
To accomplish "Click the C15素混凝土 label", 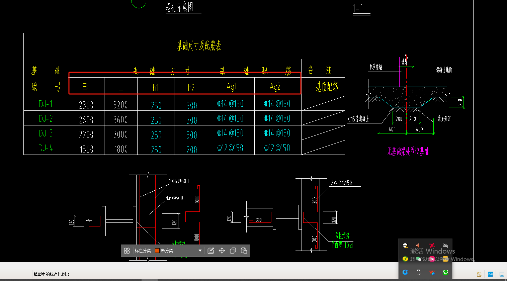I will tap(358, 119).
